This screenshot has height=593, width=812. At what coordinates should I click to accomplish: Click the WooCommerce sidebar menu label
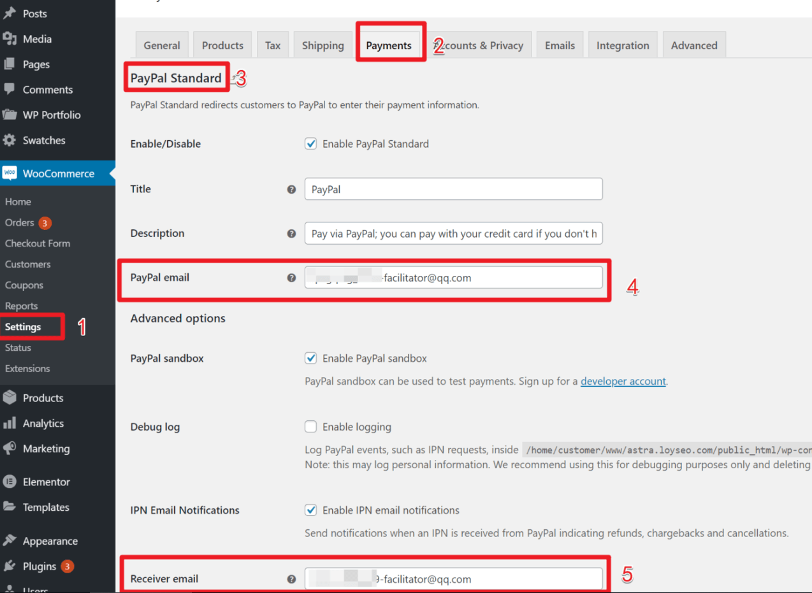click(x=59, y=173)
